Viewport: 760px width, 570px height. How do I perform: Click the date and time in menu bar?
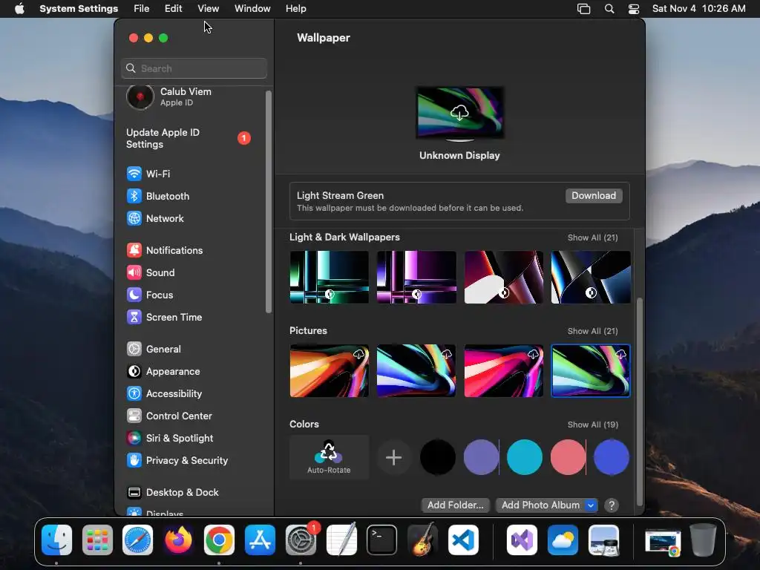pyautogui.click(x=698, y=9)
